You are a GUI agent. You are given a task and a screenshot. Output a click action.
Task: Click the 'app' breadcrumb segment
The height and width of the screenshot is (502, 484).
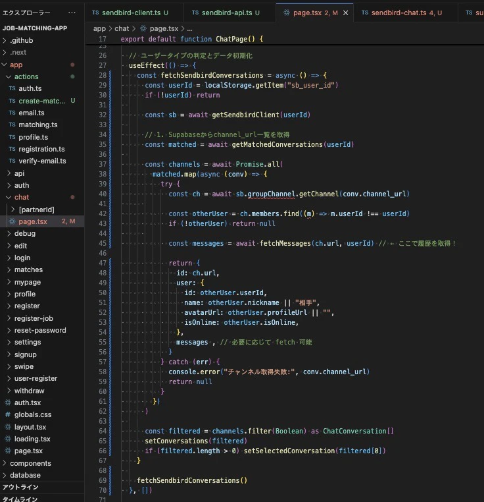pos(99,28)
